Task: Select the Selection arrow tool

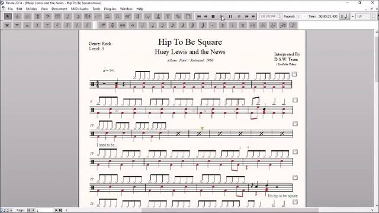Action: coord(8,17)
